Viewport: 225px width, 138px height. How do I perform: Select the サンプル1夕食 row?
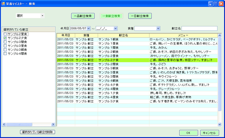click(137, 93)
